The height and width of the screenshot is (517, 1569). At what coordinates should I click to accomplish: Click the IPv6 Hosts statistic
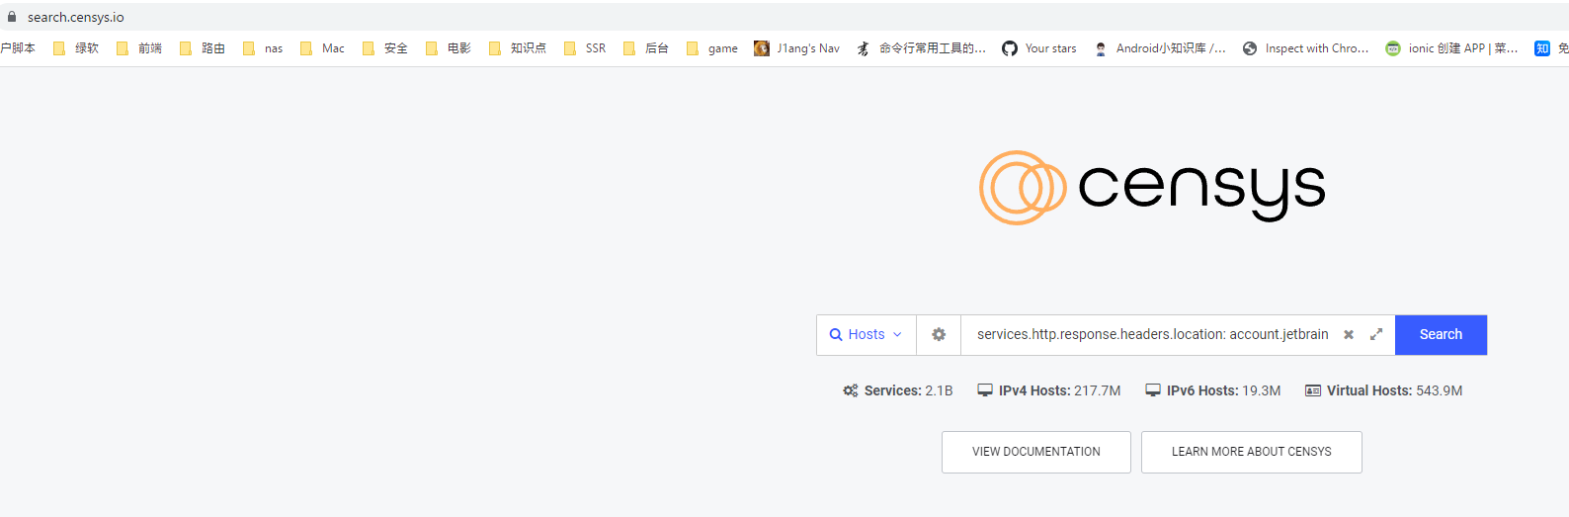click(x=1213, y=390)
